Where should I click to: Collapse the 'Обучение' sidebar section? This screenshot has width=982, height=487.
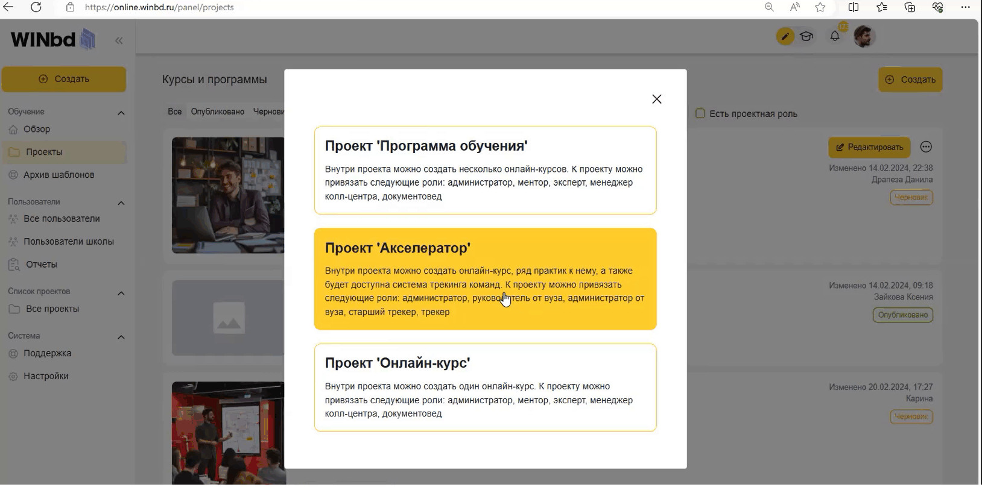click(x=121, y=113)
